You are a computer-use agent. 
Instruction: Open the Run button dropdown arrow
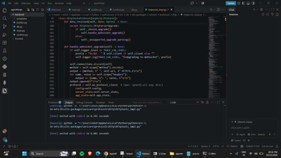[x=214, y=9]
